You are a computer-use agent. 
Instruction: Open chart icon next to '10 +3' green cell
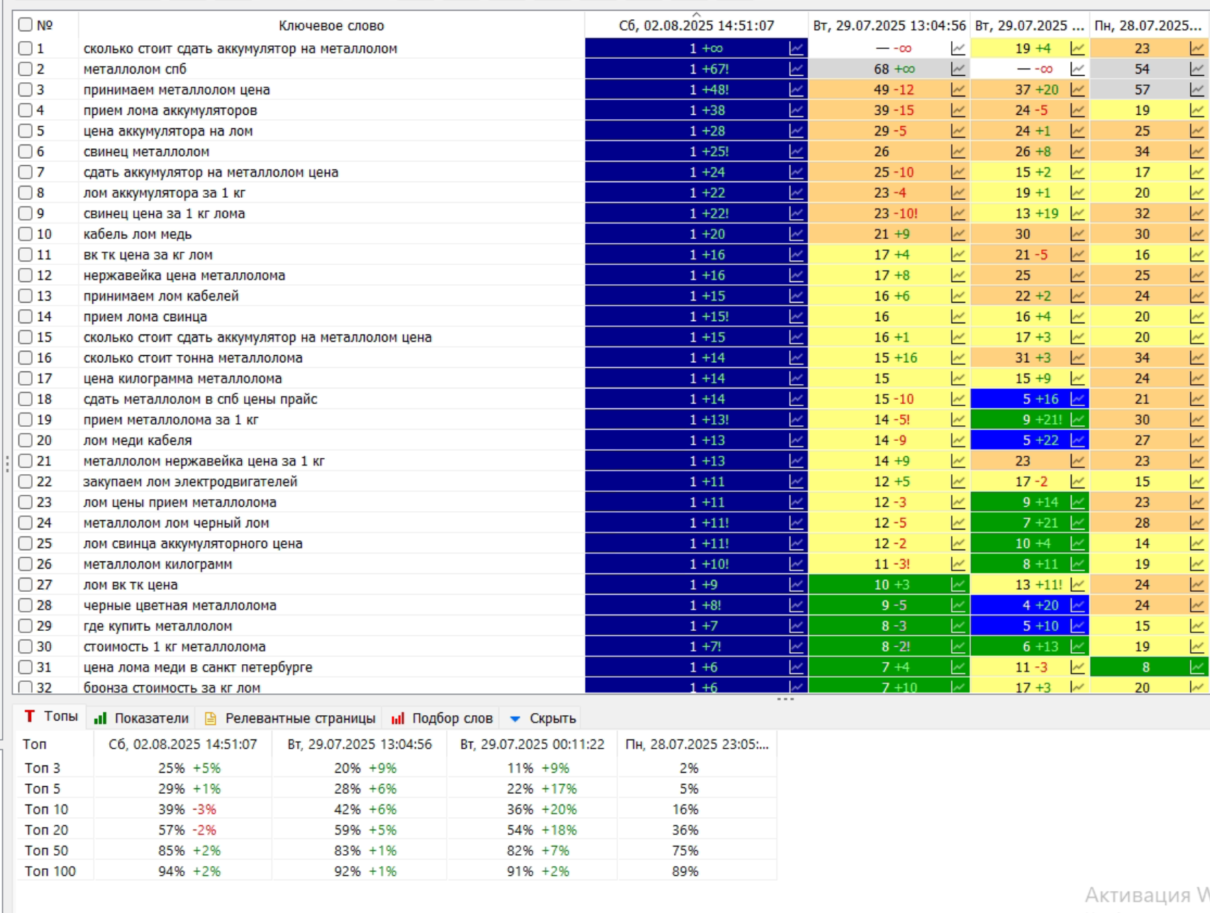tap(958, 585)
